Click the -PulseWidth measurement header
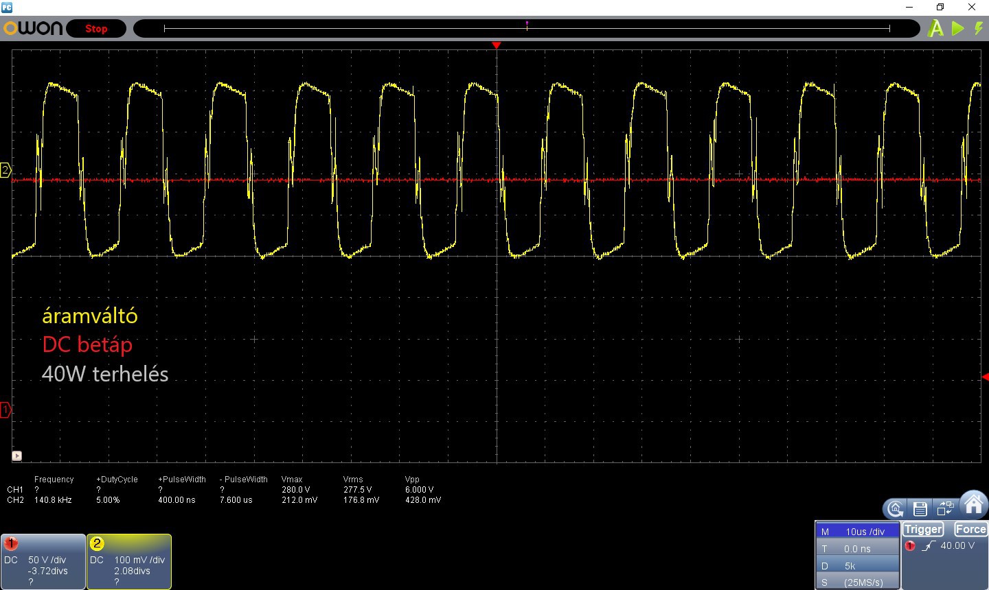 (244, 480)
